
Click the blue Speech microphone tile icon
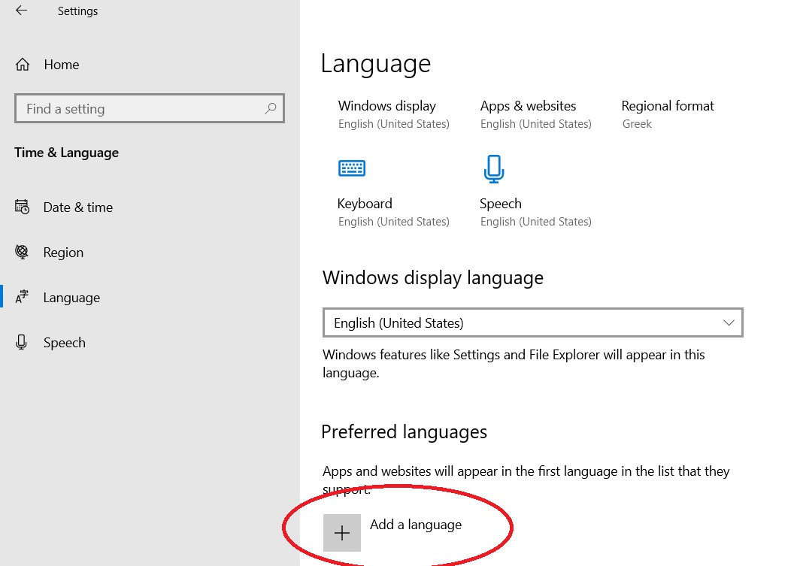point(494,168)
